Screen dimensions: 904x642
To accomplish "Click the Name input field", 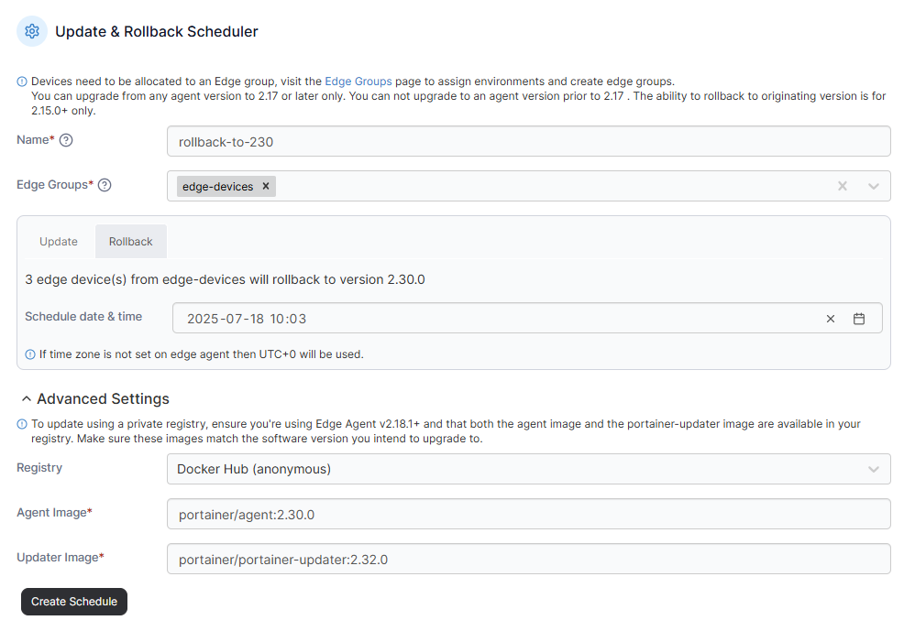I will coord(528,142).
